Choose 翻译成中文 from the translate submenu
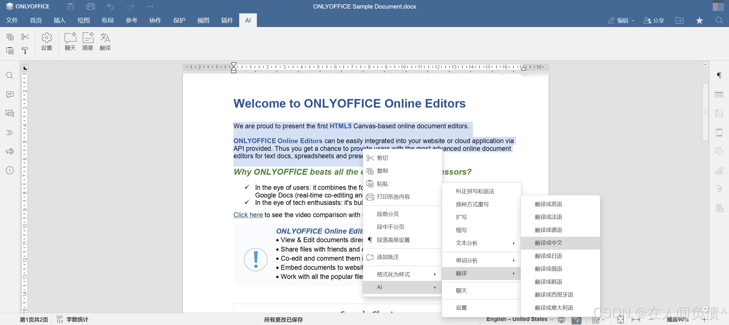The image size is (729, 325). click(x=548, y=243)
